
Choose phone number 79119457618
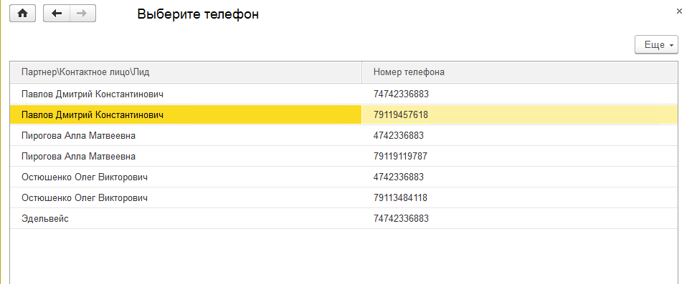(400, 115)
